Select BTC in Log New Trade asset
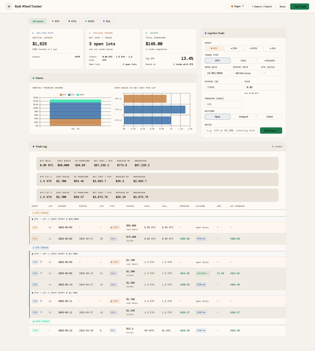The height and width of the screenshot is (351, 315). coord(214,48)
